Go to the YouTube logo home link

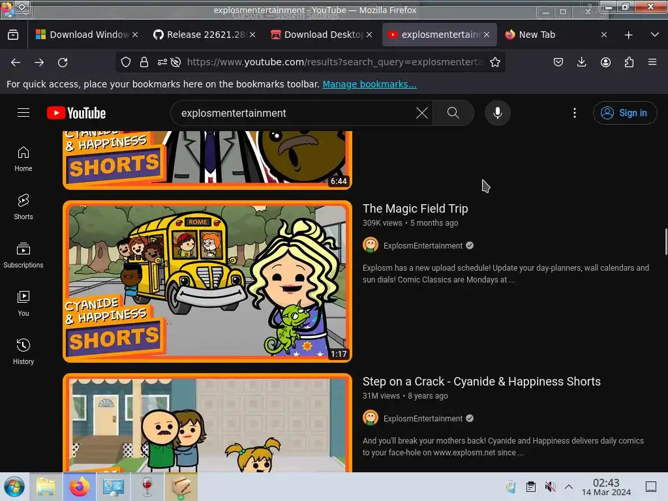(76, 113)
